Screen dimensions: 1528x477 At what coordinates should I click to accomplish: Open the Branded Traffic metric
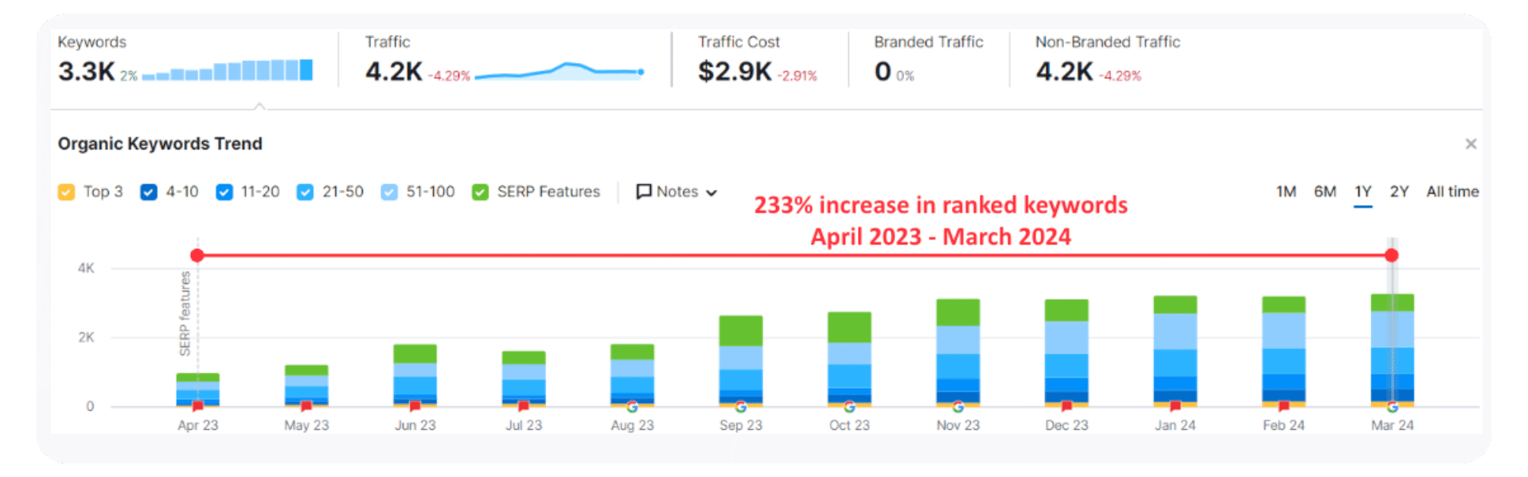929,60
